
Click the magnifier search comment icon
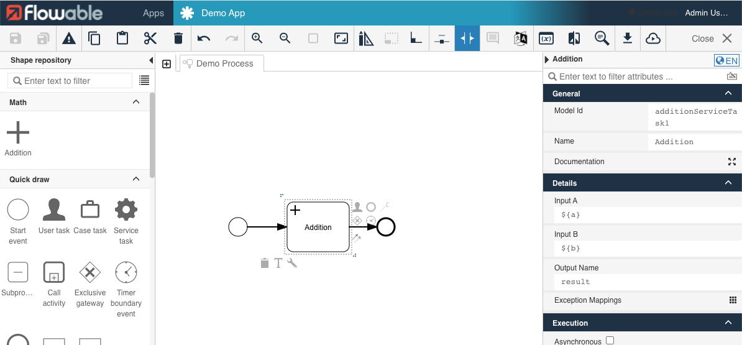tap(602, 39)
